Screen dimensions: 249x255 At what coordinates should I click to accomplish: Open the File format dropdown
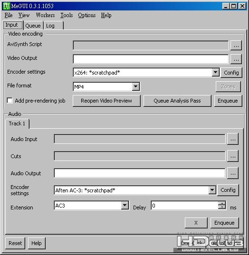(x=136, y=86)
